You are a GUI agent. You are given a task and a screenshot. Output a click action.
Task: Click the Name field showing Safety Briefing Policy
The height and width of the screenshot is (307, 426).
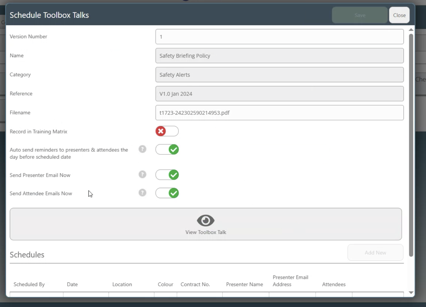tap(280, 56)
